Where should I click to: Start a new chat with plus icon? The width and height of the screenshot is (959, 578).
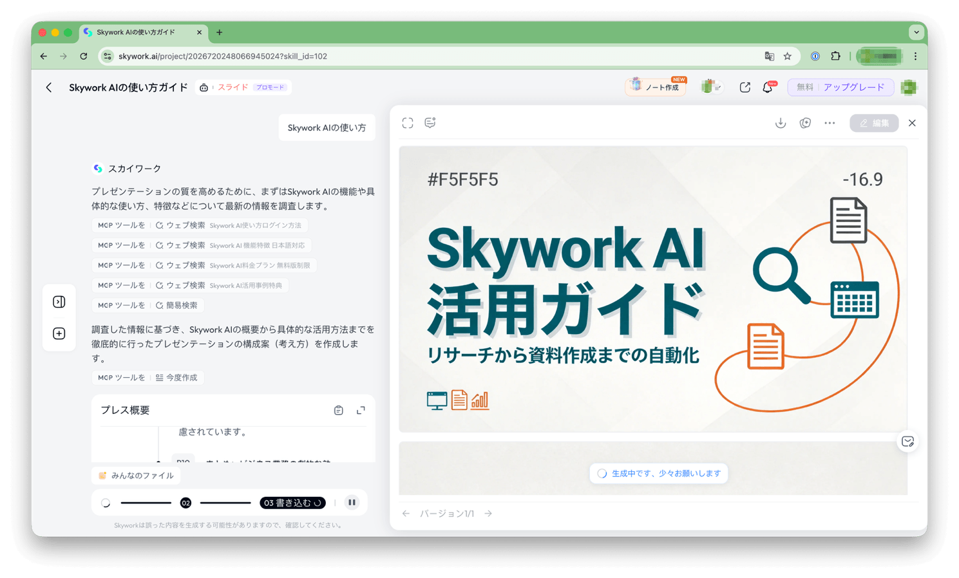(x=59, y=333)
